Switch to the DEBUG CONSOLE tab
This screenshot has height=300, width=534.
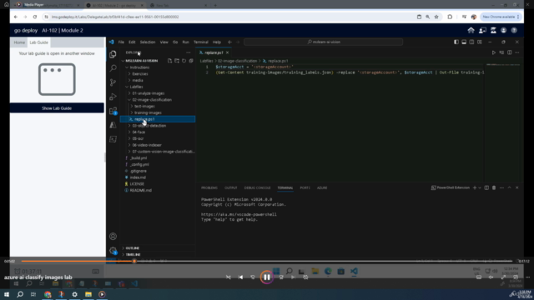(257, 187)
